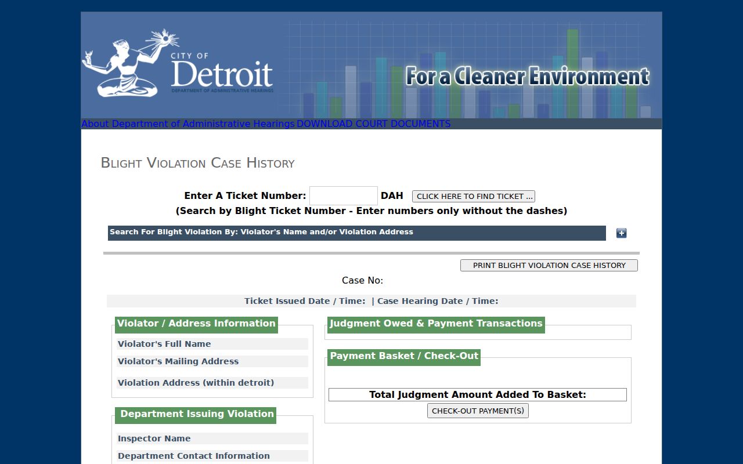
Task: Click 'Violation Address (within detroit)' label
Action: [196, 383]
